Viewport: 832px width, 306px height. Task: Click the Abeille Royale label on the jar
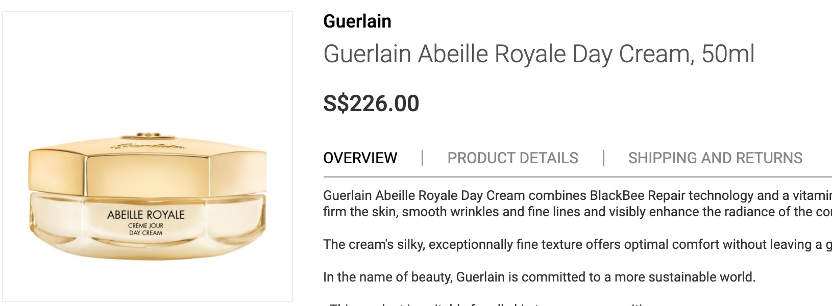(x=146, y=215)
